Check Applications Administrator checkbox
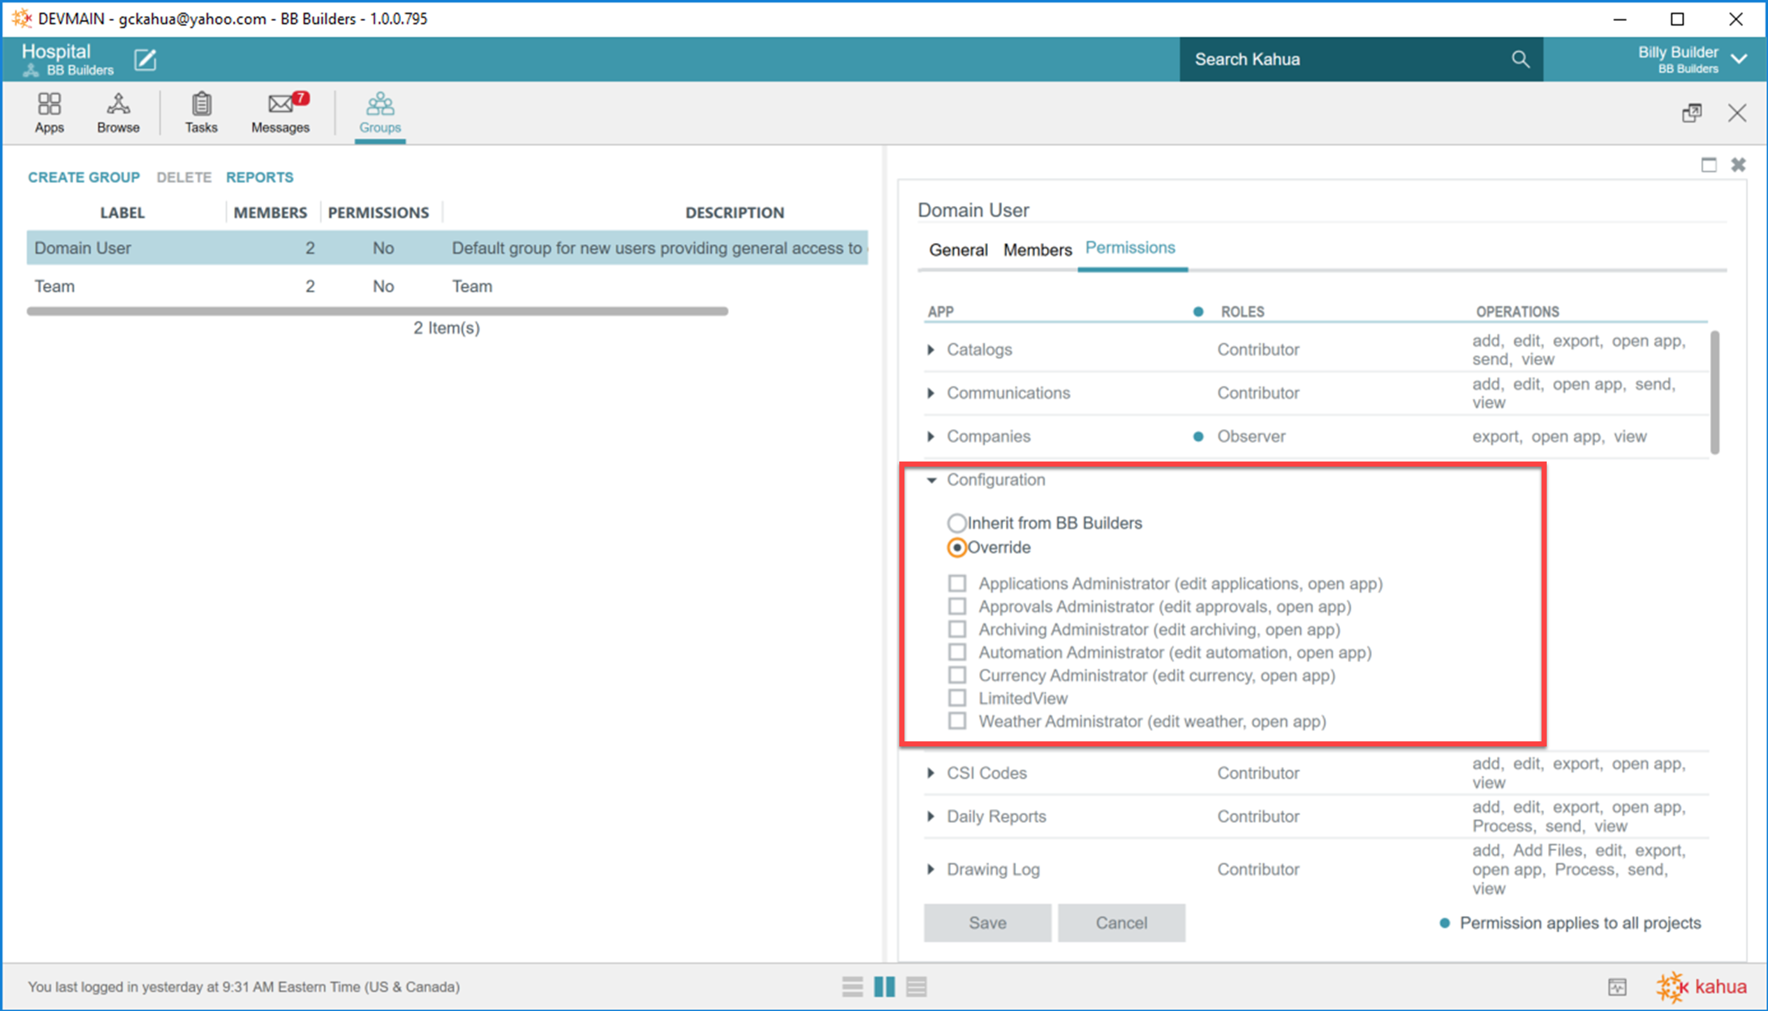 957,583
